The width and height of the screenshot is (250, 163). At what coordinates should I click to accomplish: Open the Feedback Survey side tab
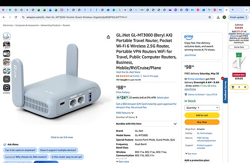pos(225,91)
